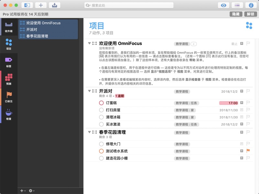This screenshot has height=194, width=259.
Task: Open the sidebar gear action menu
Action: (31, 191)
